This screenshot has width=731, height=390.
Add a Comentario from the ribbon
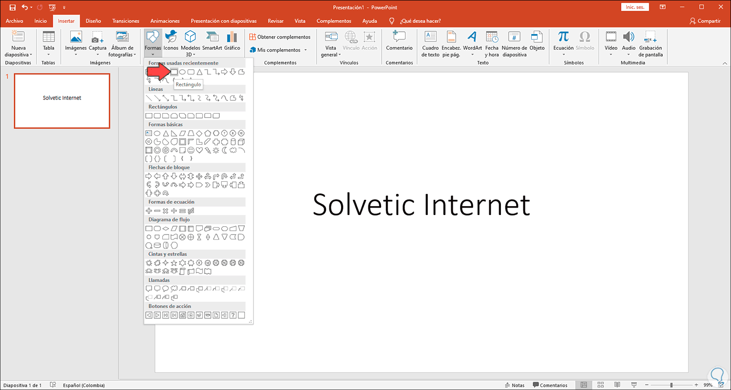pyautogui.click(x=399, y=41)
